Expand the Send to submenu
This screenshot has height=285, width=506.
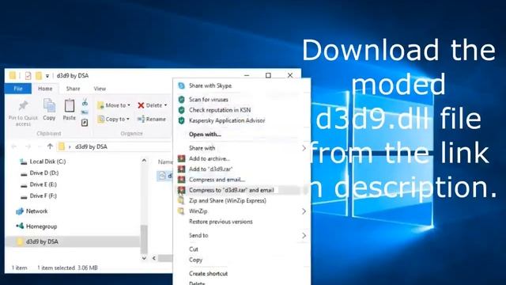(242, 235)
